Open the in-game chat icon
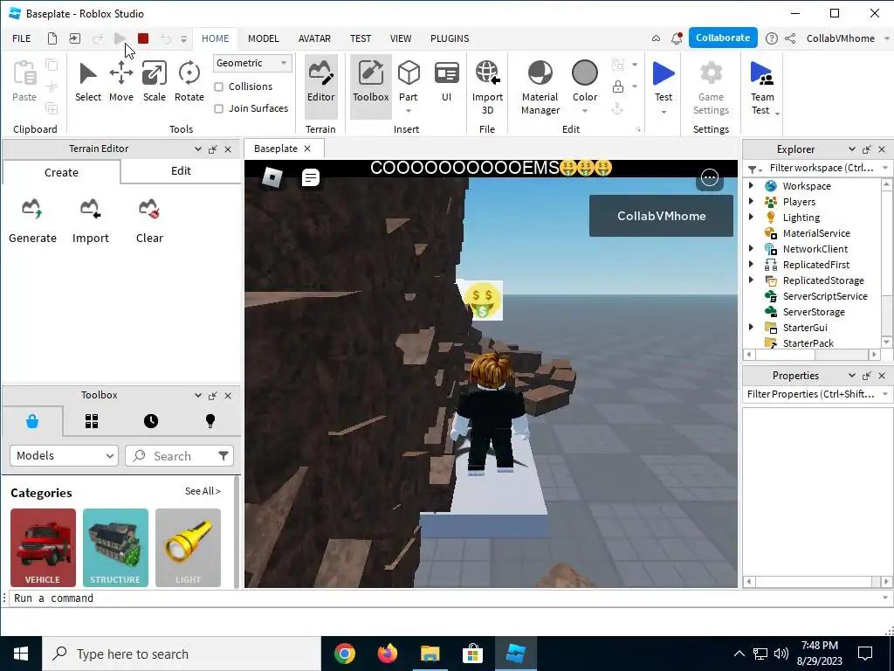Image resolution: width=894 pixels, height=671 pixels. point(310,178)
